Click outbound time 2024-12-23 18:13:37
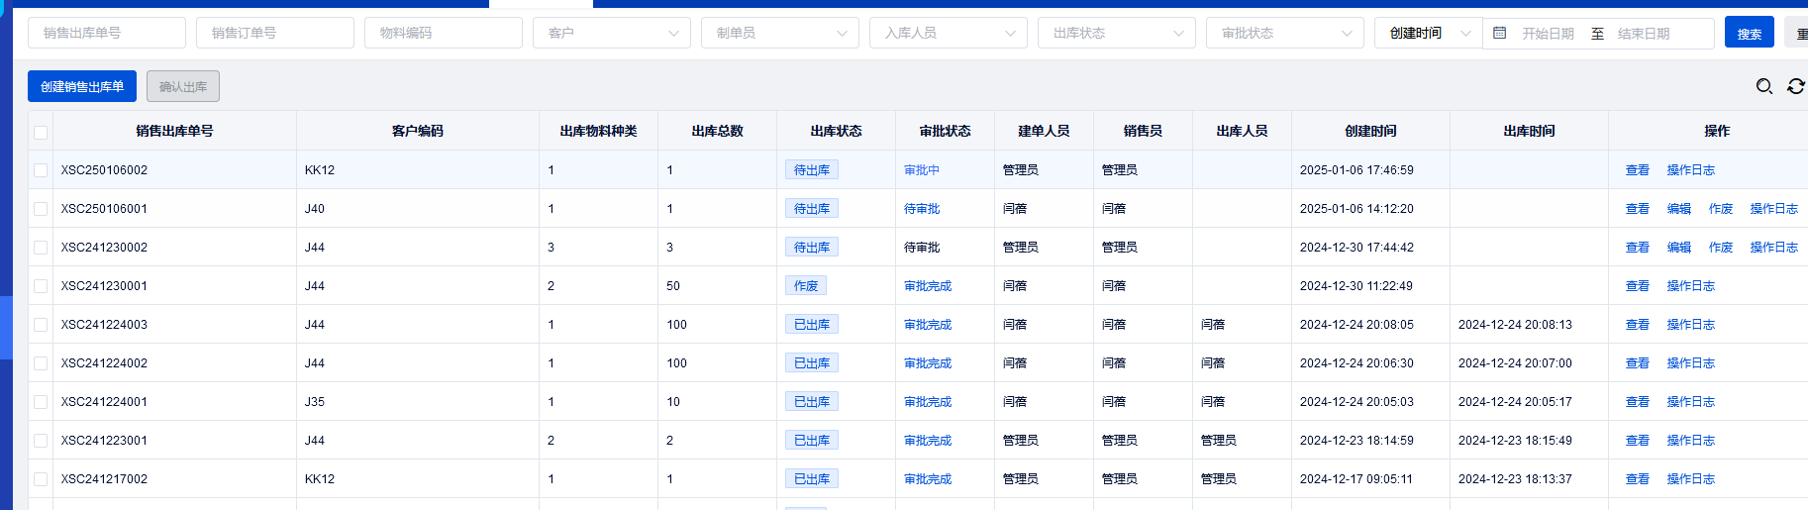 tap(1515, 479)
